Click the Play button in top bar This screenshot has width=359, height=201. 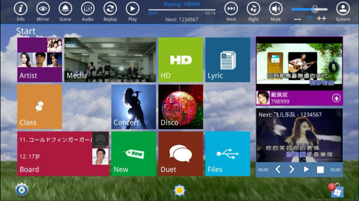(x=132, y=9)
